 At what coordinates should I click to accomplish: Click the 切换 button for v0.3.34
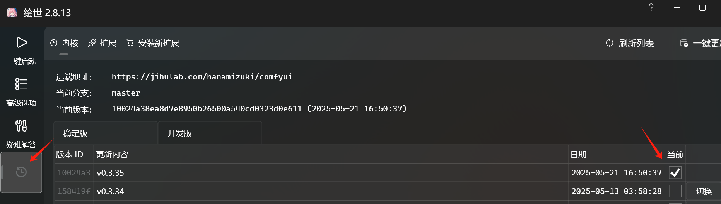704,191
